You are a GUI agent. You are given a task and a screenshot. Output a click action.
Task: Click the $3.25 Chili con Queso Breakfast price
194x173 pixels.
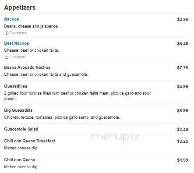[x=183, y=141]
